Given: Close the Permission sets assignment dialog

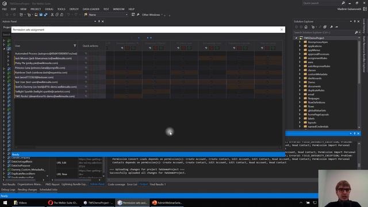Looking at the screenshot, I should 282,29.
